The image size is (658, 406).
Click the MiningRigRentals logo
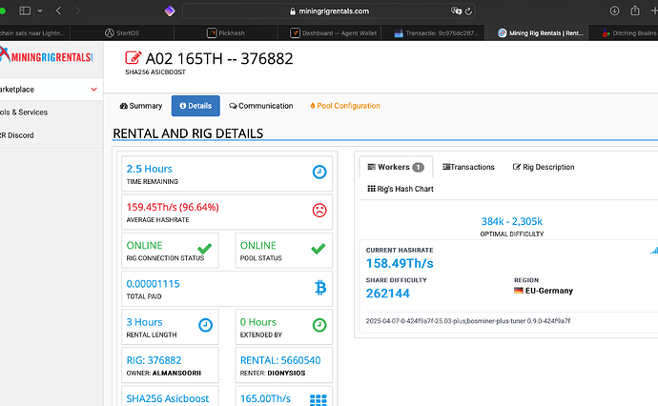[46, 56]
